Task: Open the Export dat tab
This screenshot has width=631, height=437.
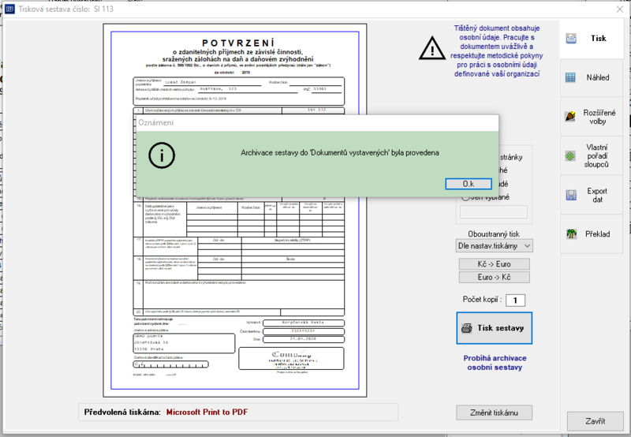Action: (592, 195)
